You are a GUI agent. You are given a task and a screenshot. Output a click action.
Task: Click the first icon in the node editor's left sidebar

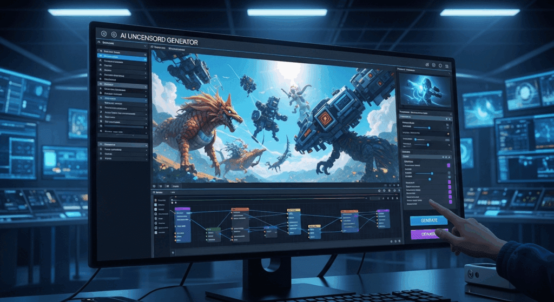156,200
